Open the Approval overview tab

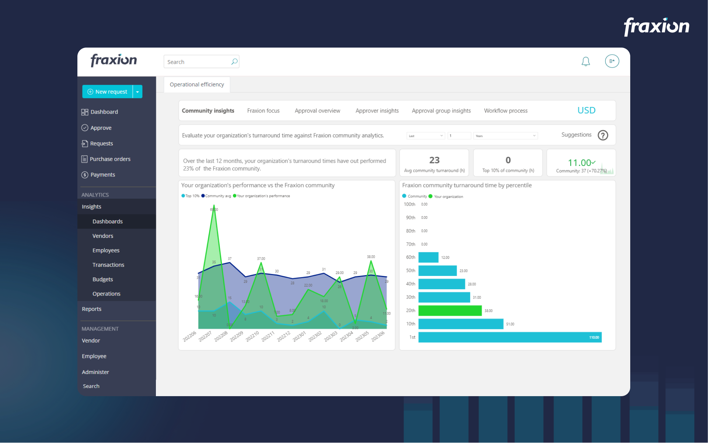(x=317, y=111)
